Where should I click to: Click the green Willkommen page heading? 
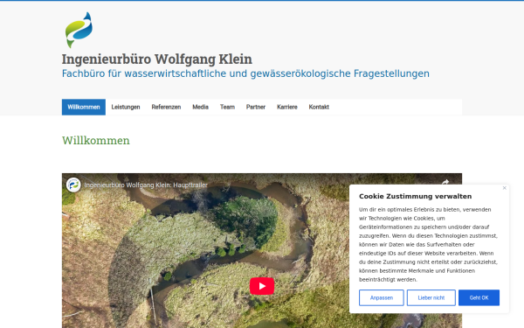click(x=96, y=141)
